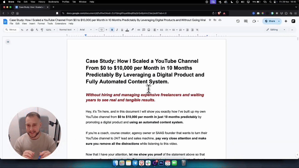Open the numbered list dropdown arrow
The height and width of the screenshot is (168, 299).
(x=184, y=30)
